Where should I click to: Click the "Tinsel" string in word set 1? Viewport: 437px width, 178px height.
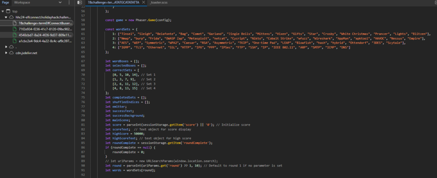coord(127,34)
